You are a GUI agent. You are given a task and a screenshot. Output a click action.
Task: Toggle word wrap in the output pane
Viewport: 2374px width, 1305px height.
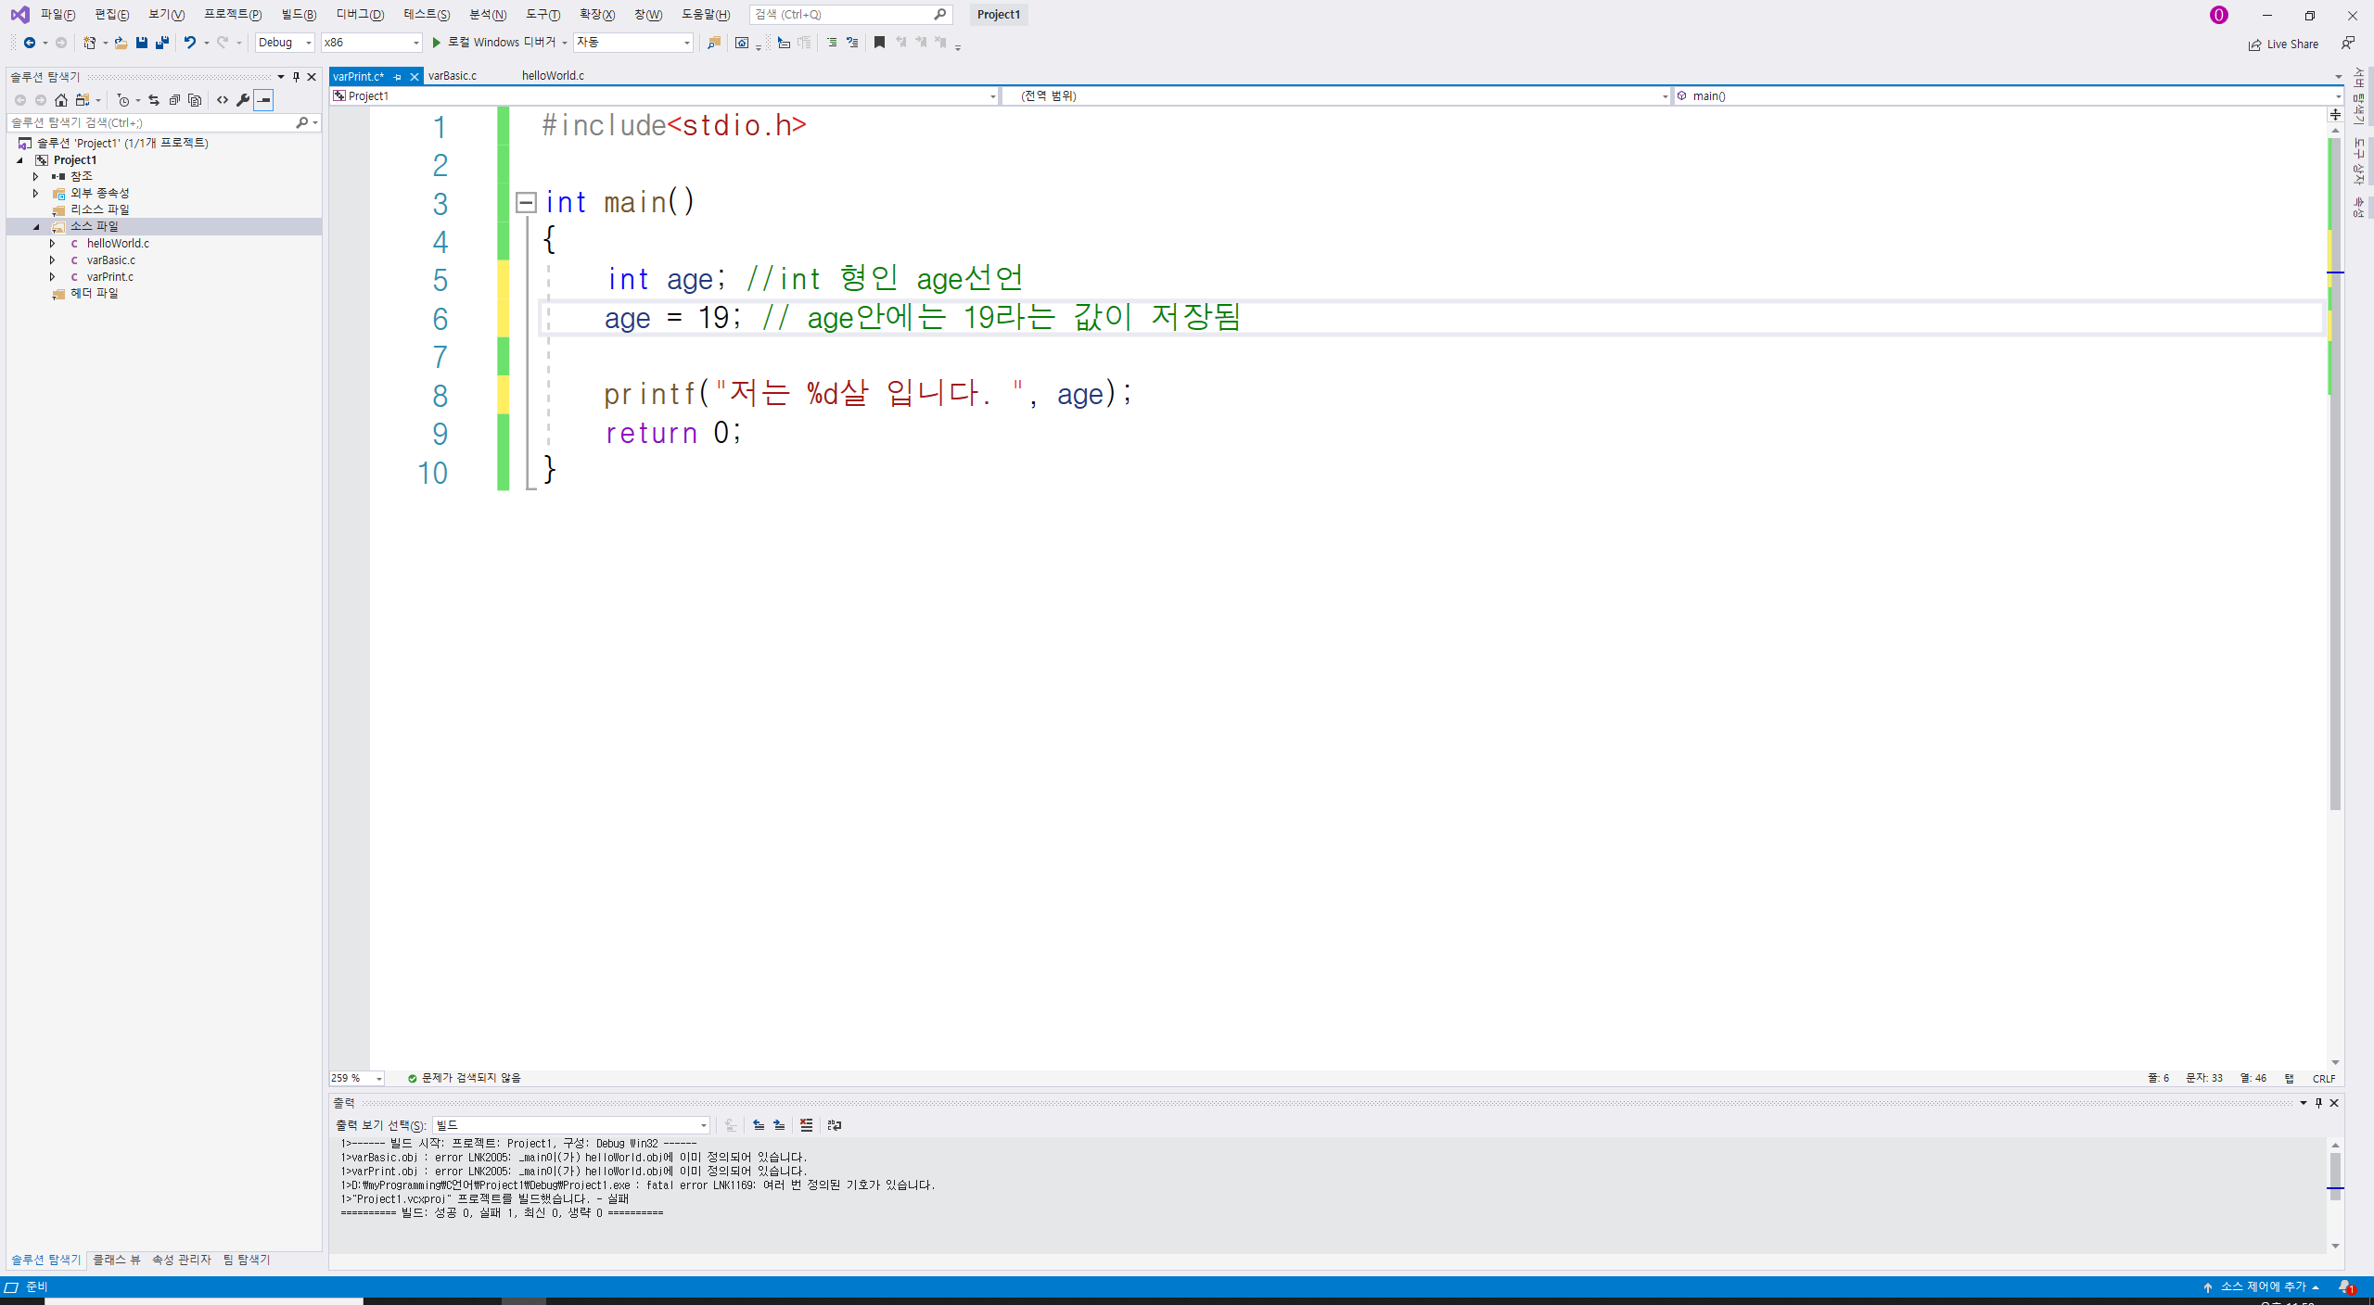835,1125
